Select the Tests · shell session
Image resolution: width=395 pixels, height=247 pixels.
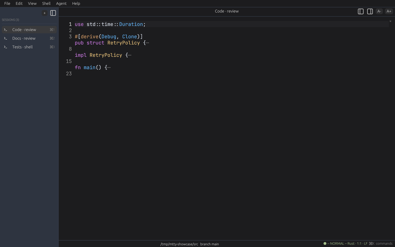29,47
